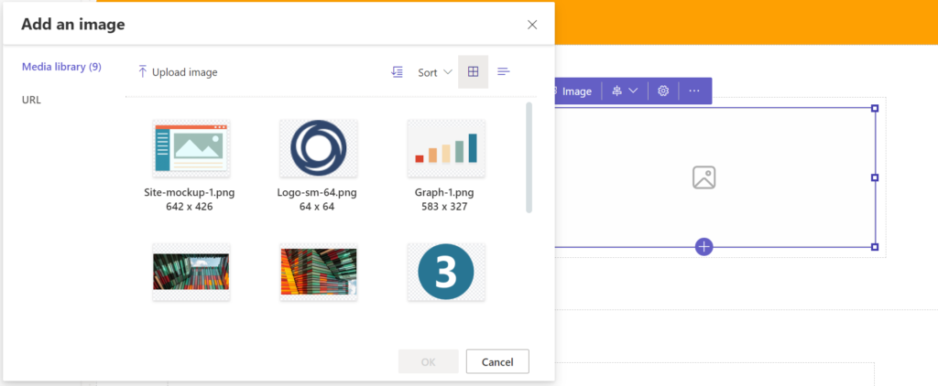Click the top-right corner selection handle
Image resolution: width=938 pixels, height=386 pixels.
click(875, 108)
